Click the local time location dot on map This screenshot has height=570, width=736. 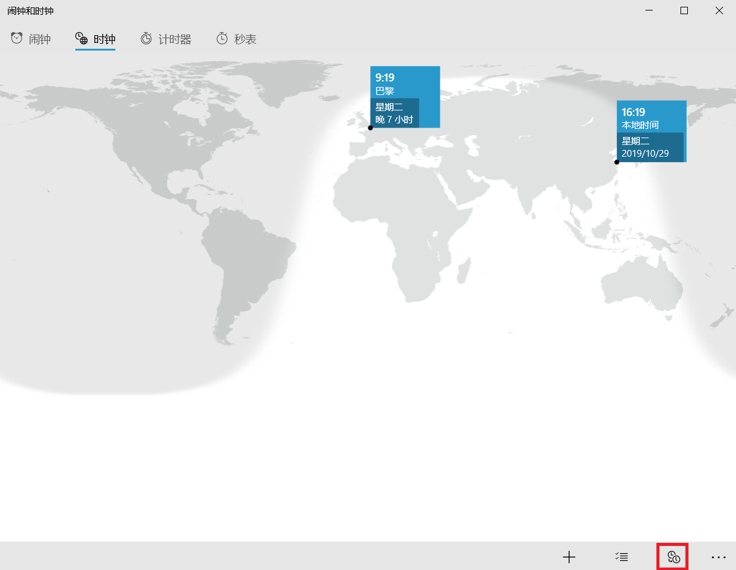click(x=617, y=162)
